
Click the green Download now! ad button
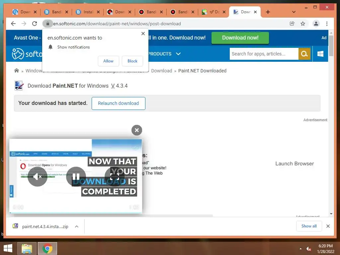pos(240,38)
